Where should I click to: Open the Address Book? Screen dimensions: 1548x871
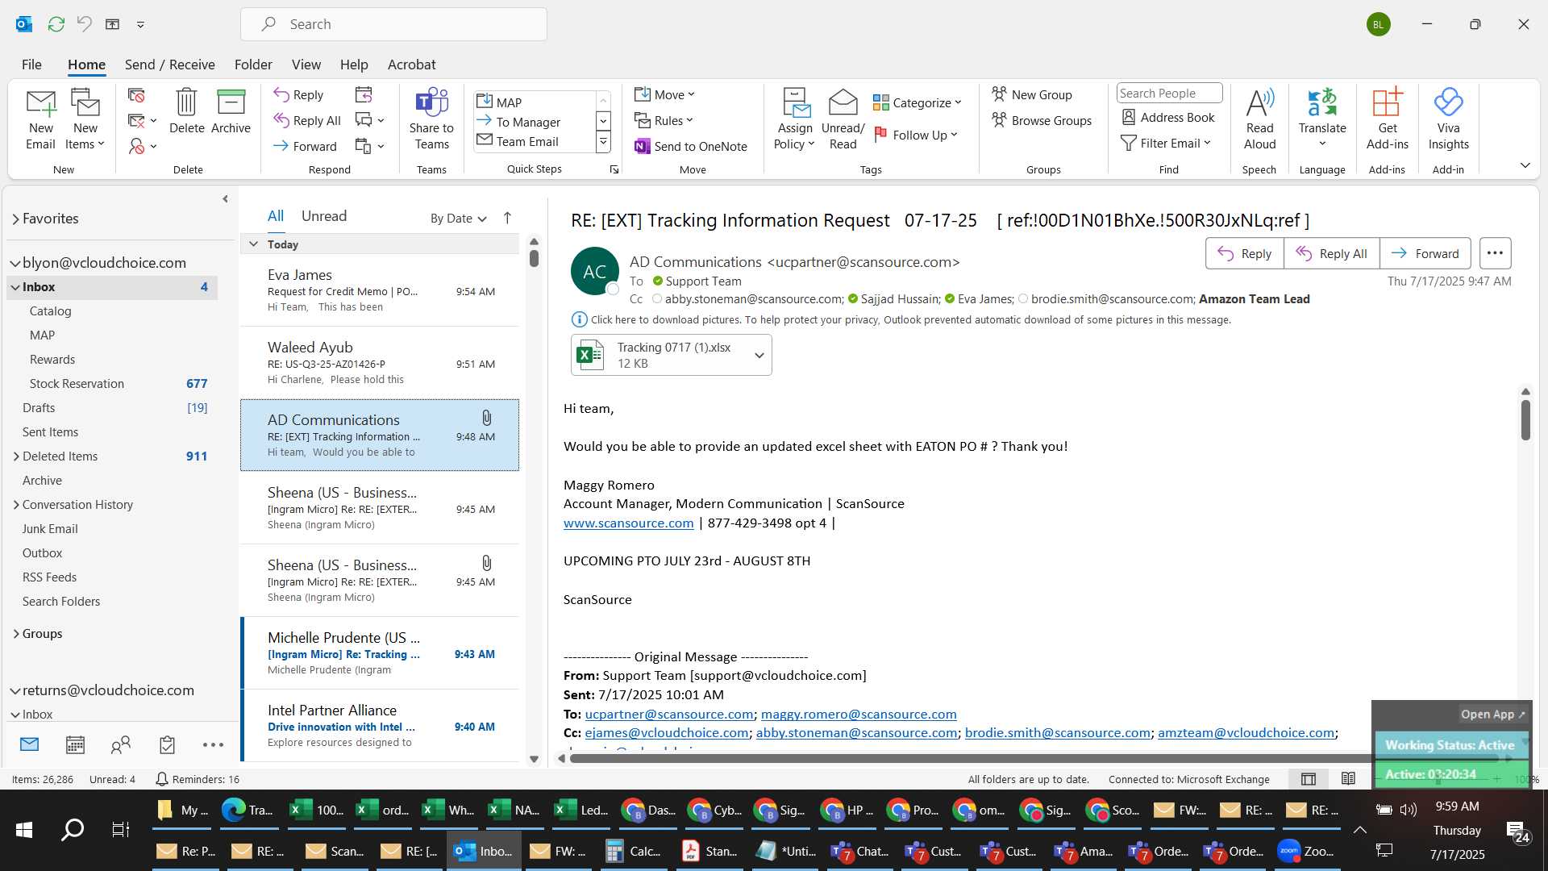(1168, 118)
